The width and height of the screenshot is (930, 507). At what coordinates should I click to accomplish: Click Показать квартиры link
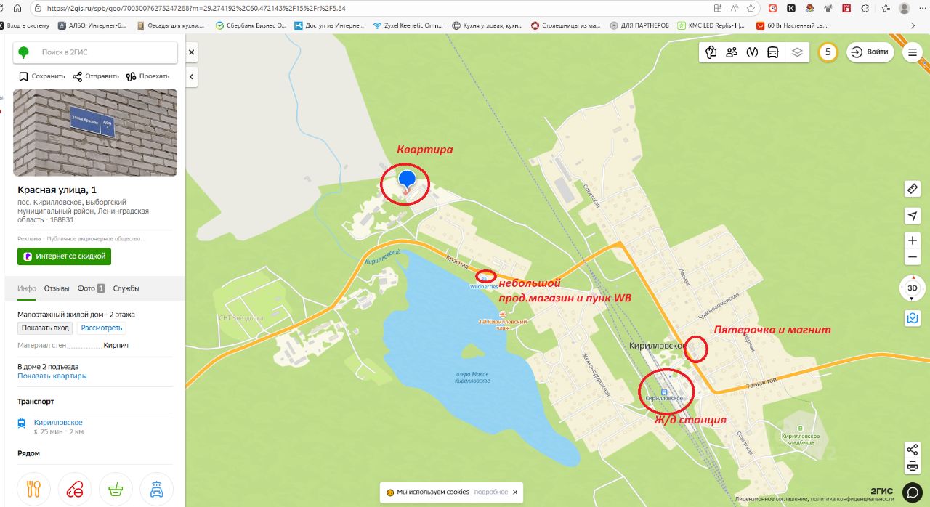tap(52, 376)
